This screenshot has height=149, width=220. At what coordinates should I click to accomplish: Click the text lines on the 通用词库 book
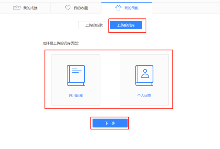76,71
